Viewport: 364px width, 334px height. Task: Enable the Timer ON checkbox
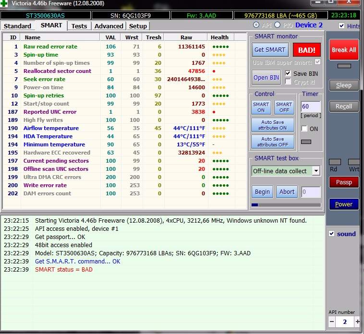[304, 129]
